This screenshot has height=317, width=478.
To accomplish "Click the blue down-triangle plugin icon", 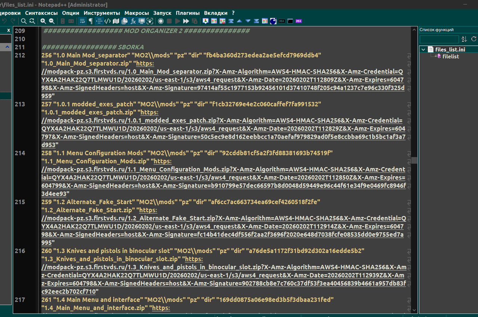I will click(248, 21).
